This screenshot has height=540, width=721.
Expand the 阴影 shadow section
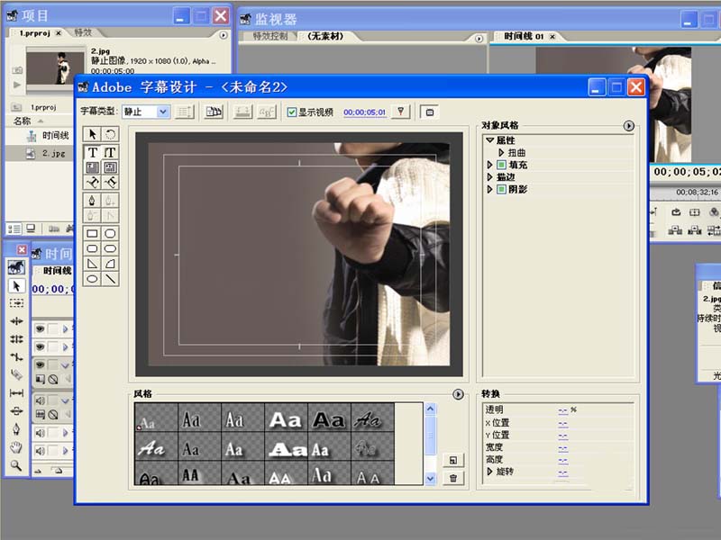(x=489, y=189)
